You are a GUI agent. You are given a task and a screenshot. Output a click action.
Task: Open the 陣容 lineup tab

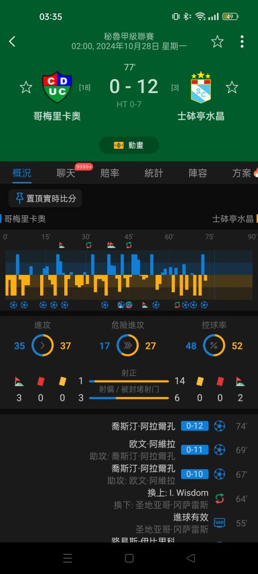click(x=198, y=173)
